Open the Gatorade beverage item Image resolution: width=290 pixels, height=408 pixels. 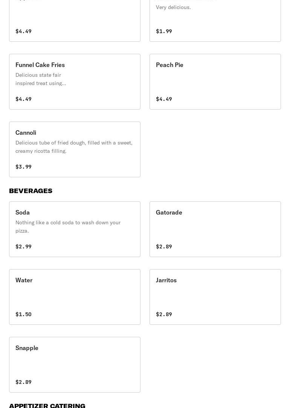pyautogui.click(x=215, y=229)
